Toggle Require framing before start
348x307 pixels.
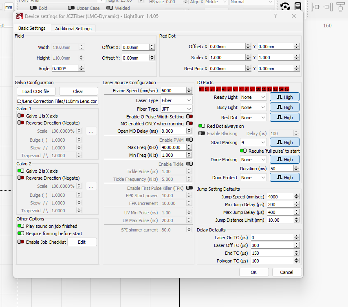21,233
